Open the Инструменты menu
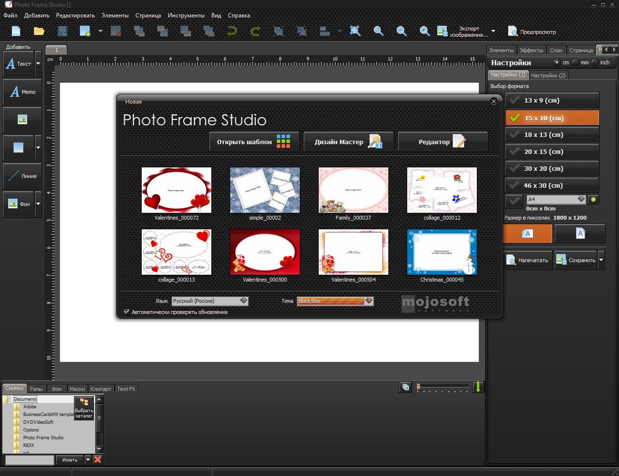 pos(186,15)
